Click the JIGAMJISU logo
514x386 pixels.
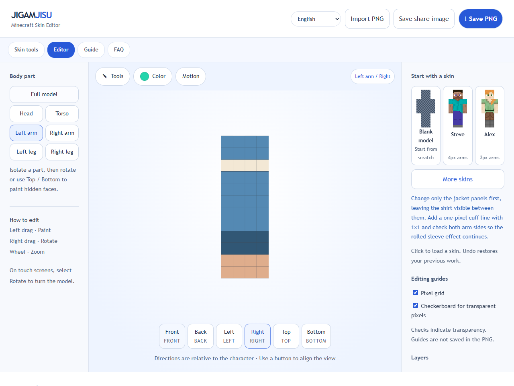coord(32,15)
